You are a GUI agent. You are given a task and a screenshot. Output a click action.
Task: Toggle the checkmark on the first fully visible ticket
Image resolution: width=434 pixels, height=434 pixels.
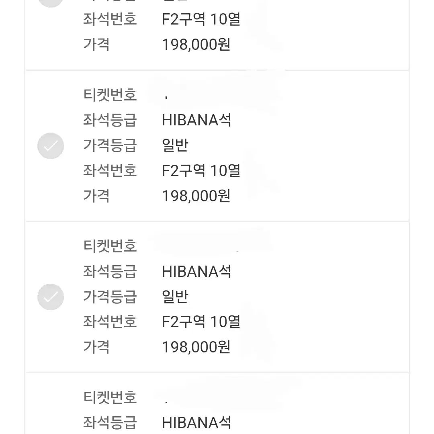pyautogui.click(x=51, y=146)
